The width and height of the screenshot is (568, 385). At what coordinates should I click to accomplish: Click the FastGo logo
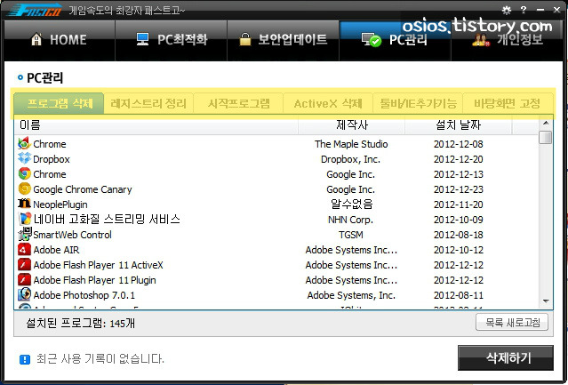[x=35, y=10]
